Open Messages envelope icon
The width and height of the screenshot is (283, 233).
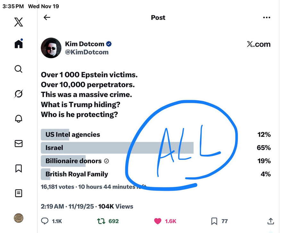click(x=19, y=144)
